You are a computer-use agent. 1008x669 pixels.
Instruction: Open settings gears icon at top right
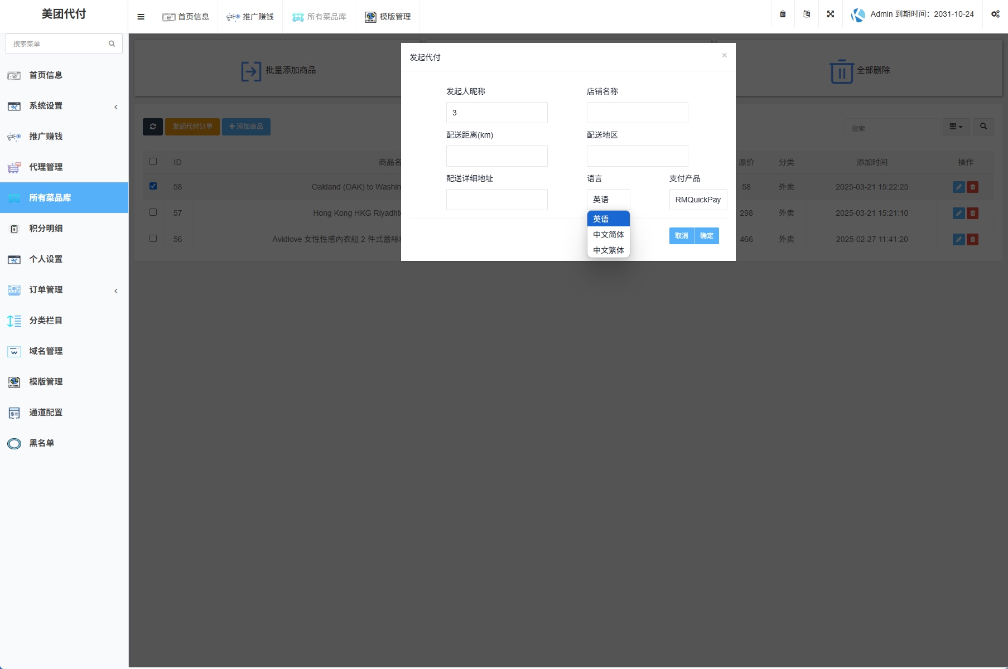pyautogui.click(x=995, y=14)
